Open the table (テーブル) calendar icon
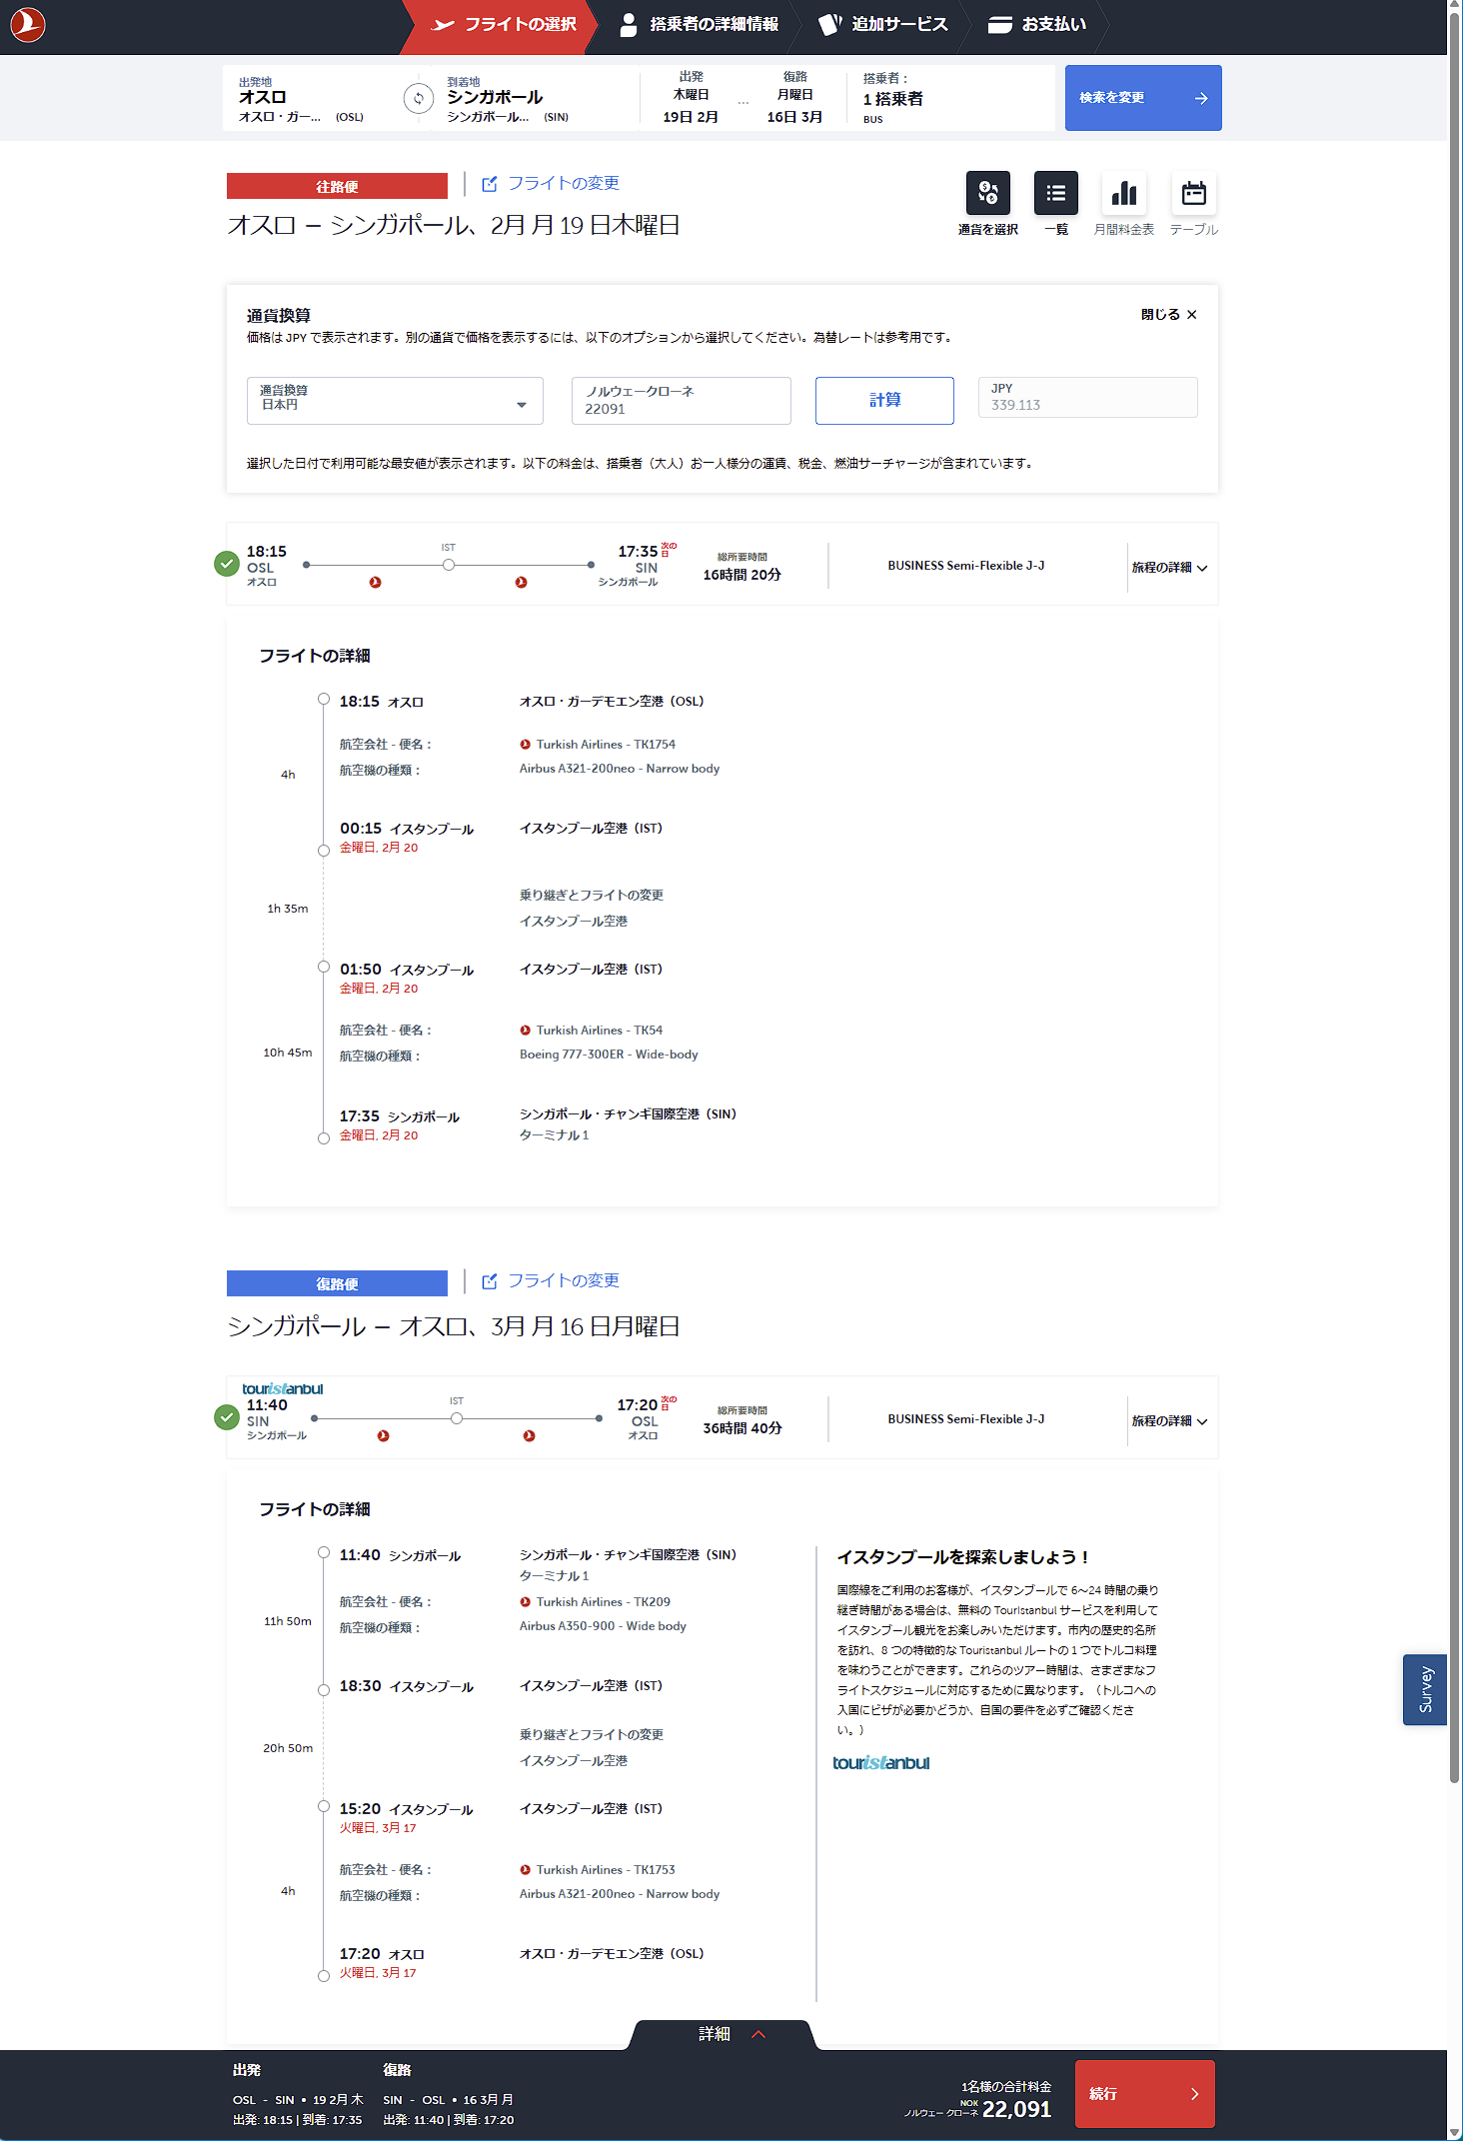The width and height of the screenshot is (1463, 2141). coord(1193,193)
